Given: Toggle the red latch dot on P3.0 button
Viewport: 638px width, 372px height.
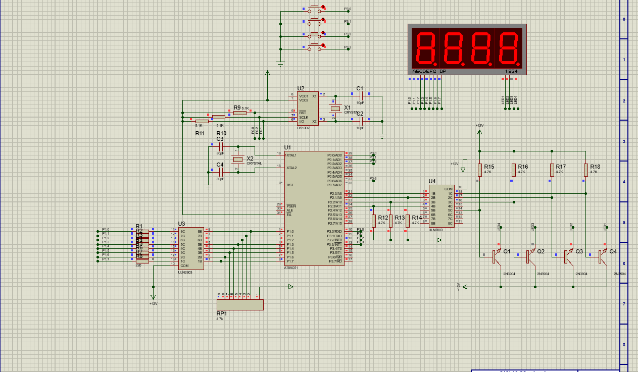Looking at the screenshot, I should (x=323, y=7).
